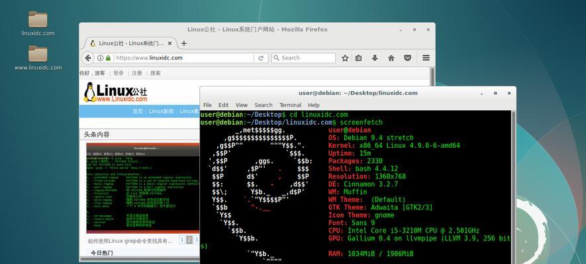586x264 pixels.
Task: Click the headline article thumbnail image
Action: click(143, 188)
